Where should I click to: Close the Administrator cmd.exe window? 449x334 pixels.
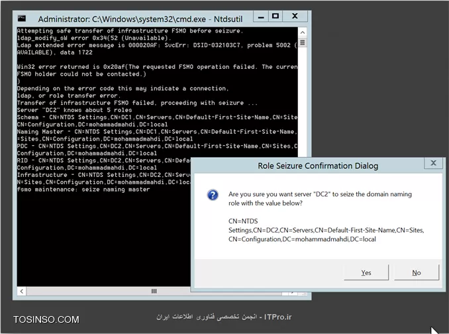coord(295,17)
